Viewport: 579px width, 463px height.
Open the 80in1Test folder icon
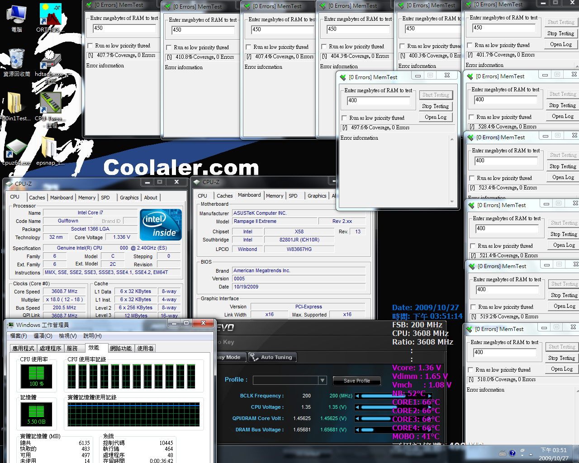tap(15, 107)
